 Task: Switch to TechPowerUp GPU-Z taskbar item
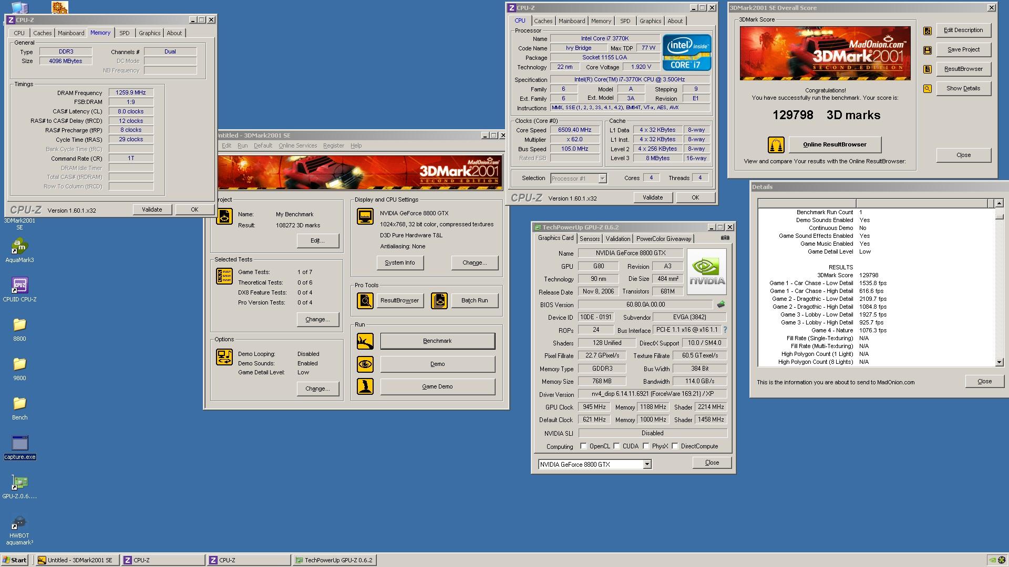(x=334, y=560)
